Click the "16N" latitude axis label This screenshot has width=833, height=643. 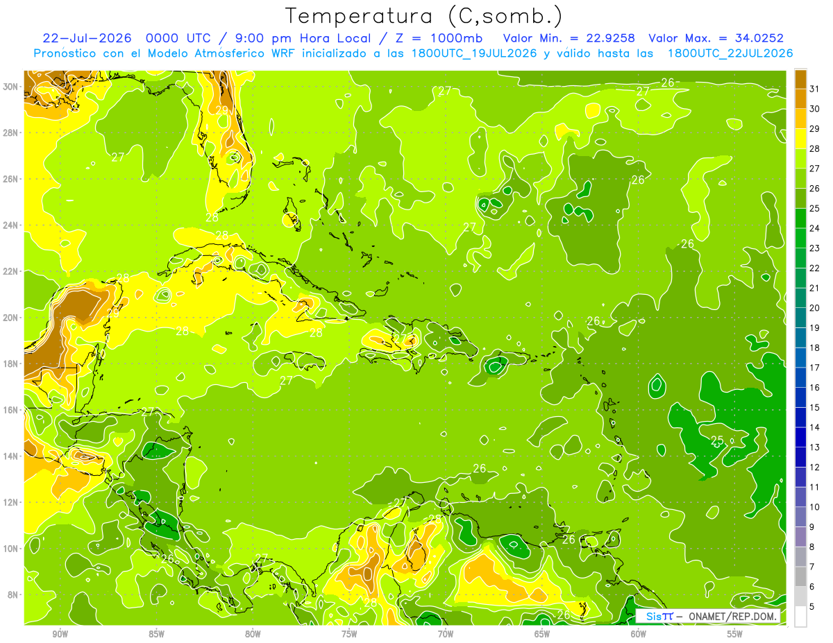tap(11, 410)
